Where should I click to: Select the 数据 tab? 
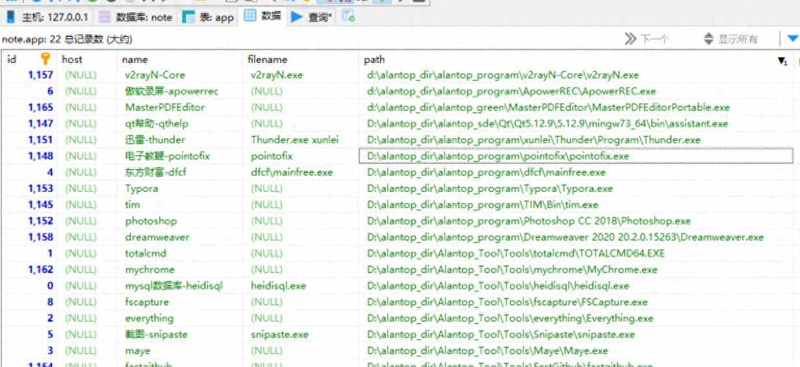click(x=262, y=16)
